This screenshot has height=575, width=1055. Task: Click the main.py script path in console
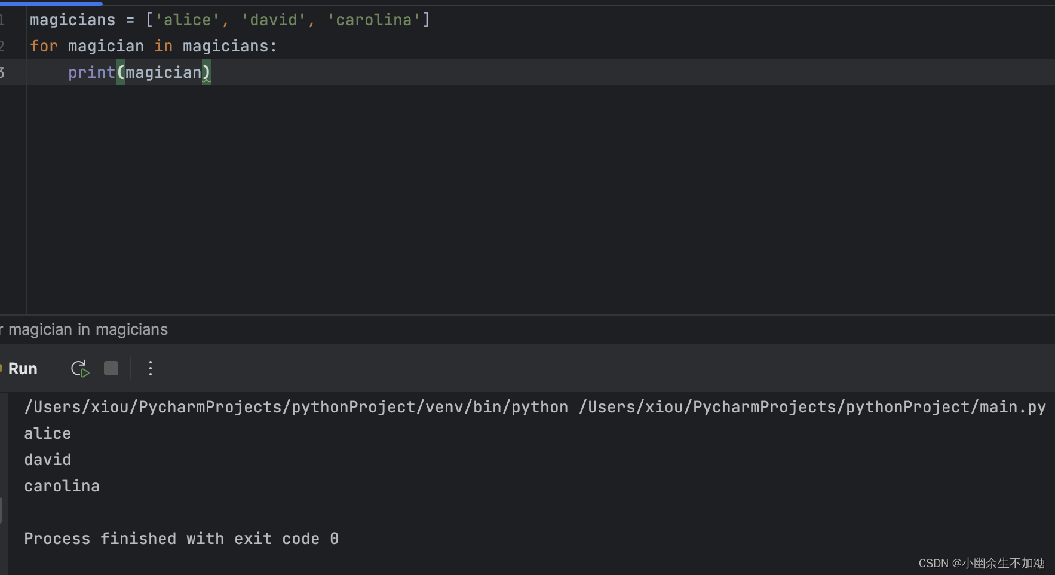pos(812,407)
